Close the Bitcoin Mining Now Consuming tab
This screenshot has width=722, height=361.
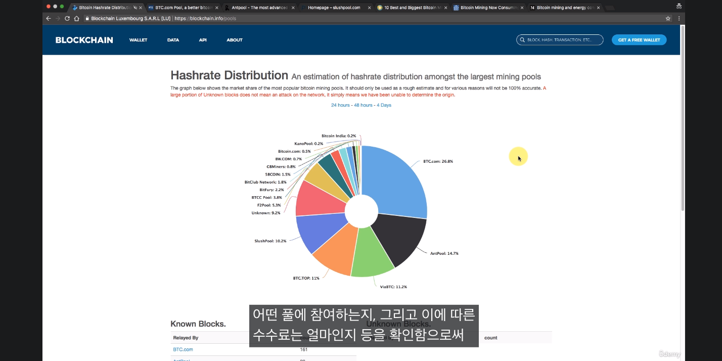point(522,8)
